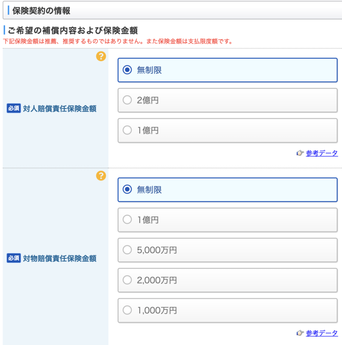This screenshot has width=342, height=345.
Task: Choose 2億円 for 対人賠償 coverage
Action: (227, 100)
